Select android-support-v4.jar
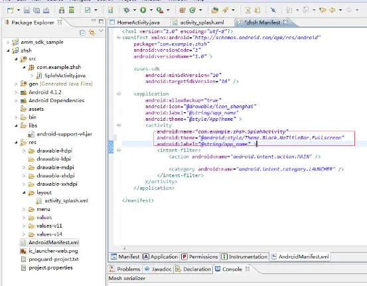Screen dimensions: 367x286 pos(64,134)
